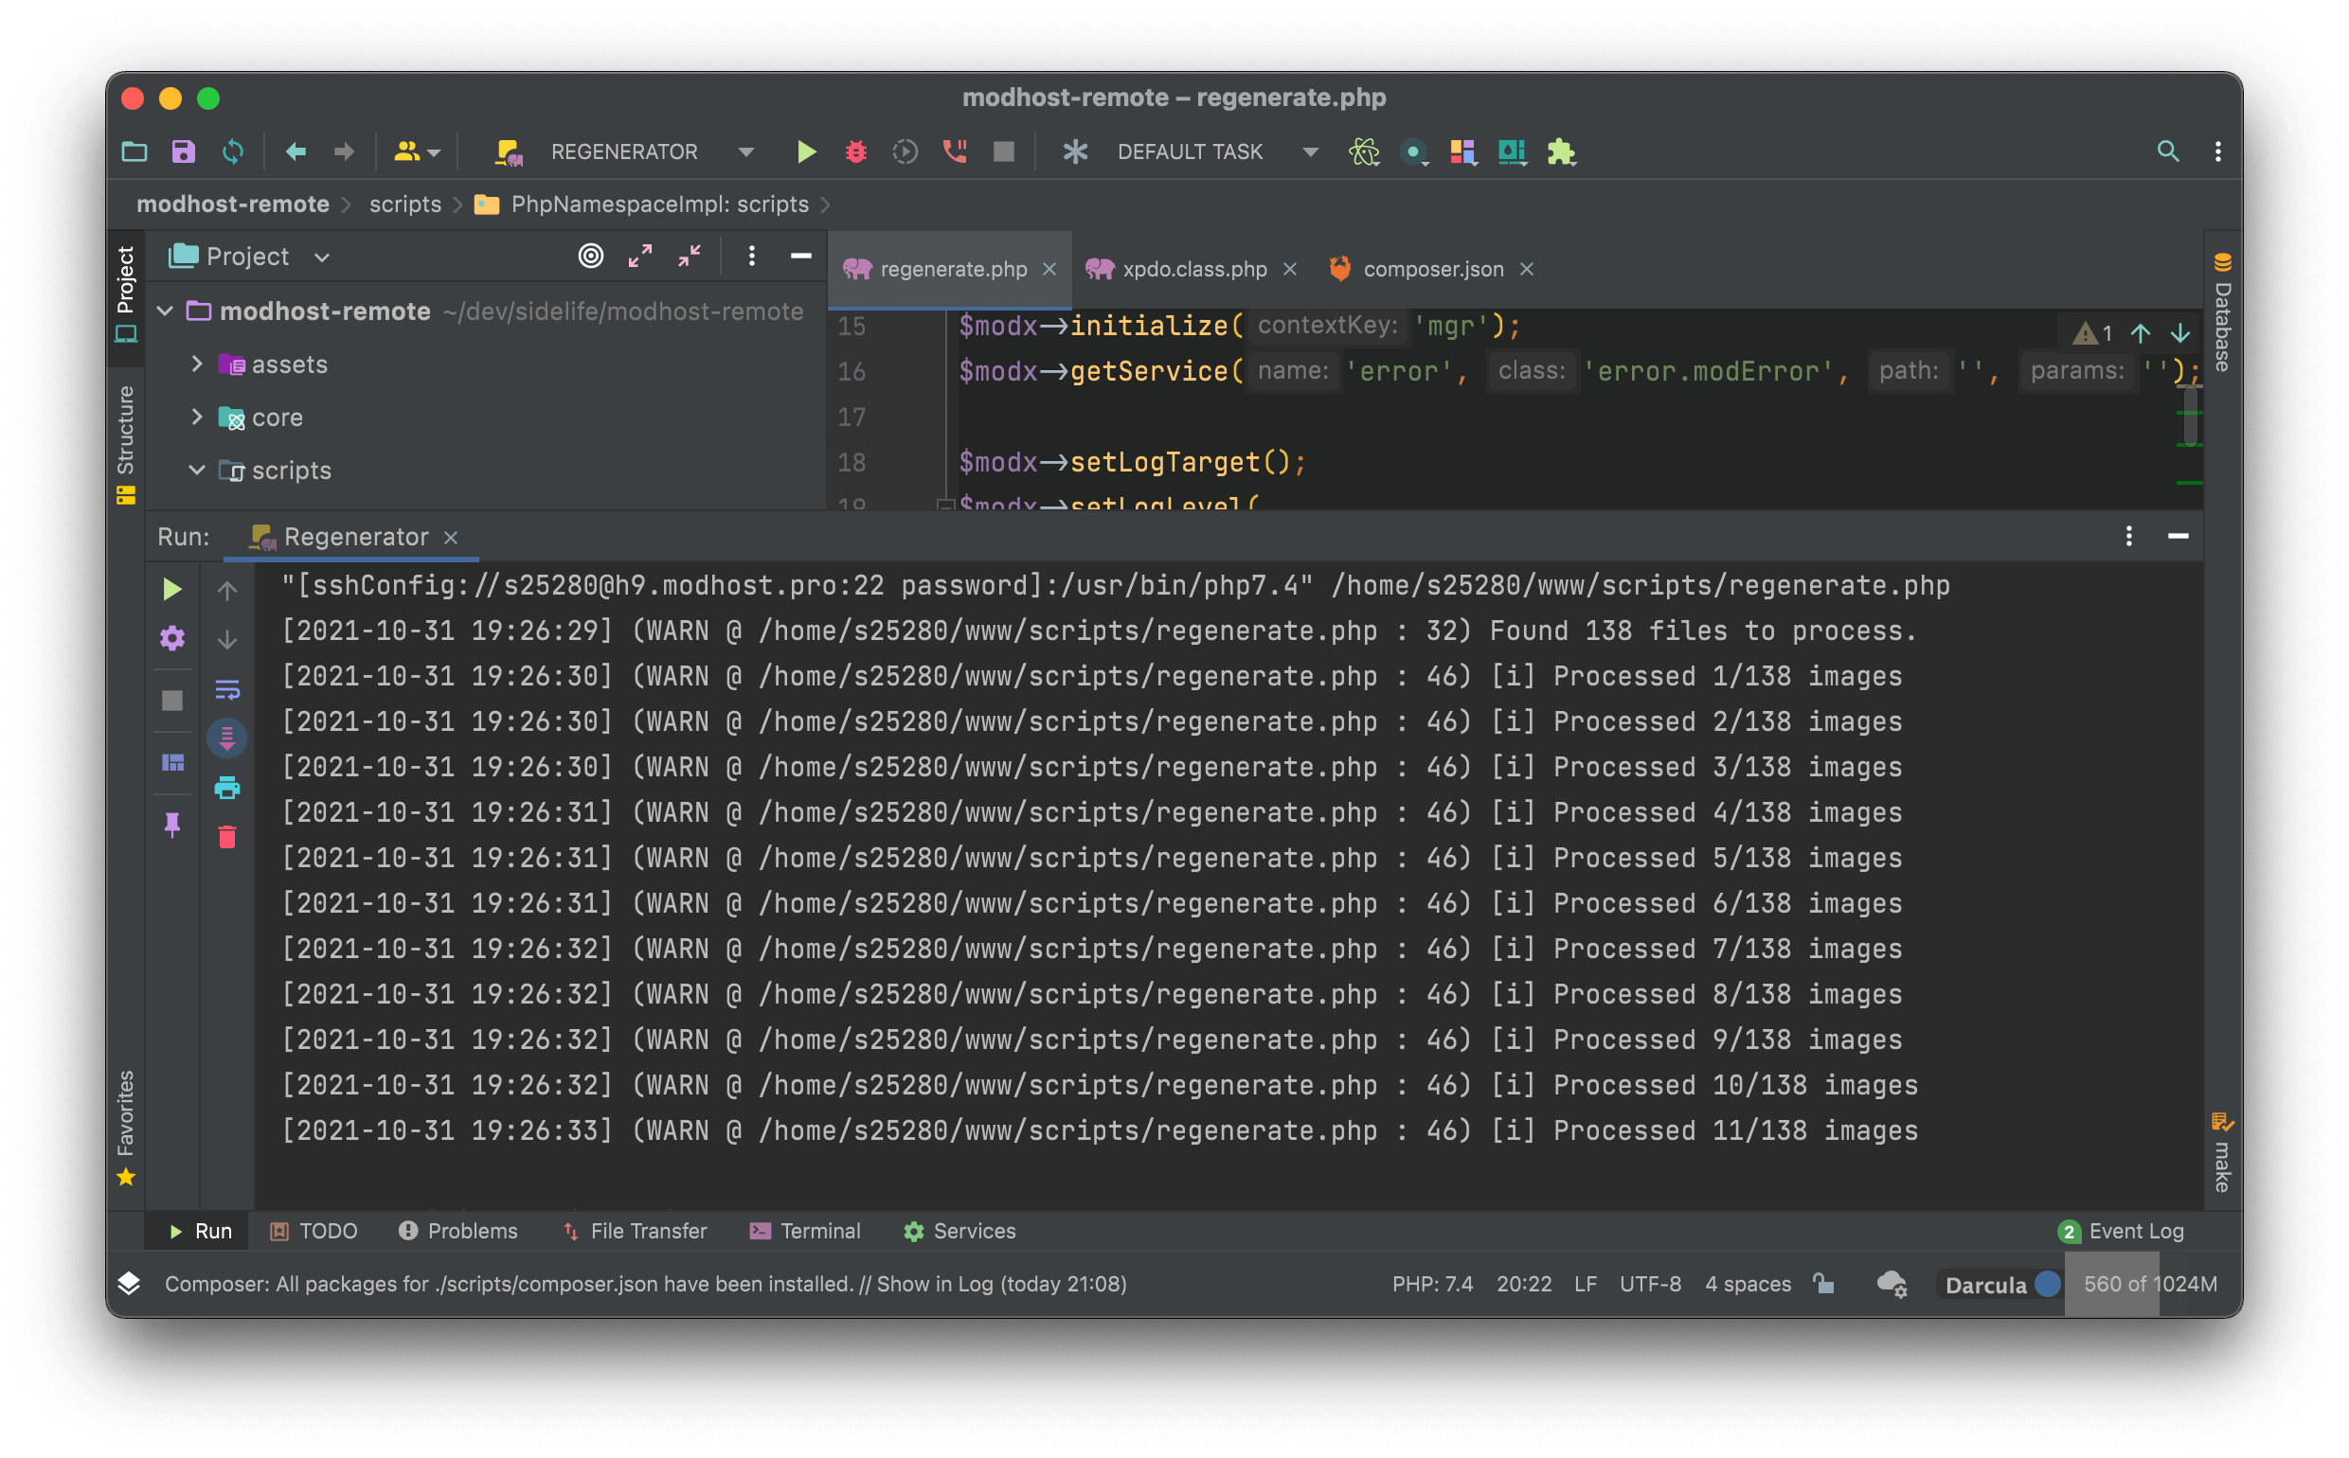This screenshot has height=1458, width=2349.
Task: Open File Transfer tool window
Action: coord(634,1232)
